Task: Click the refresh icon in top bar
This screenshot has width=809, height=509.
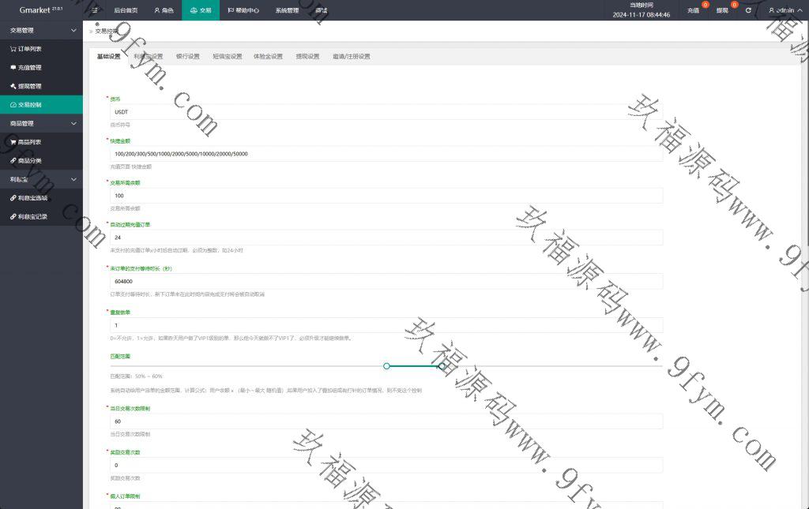Action: 748,10
